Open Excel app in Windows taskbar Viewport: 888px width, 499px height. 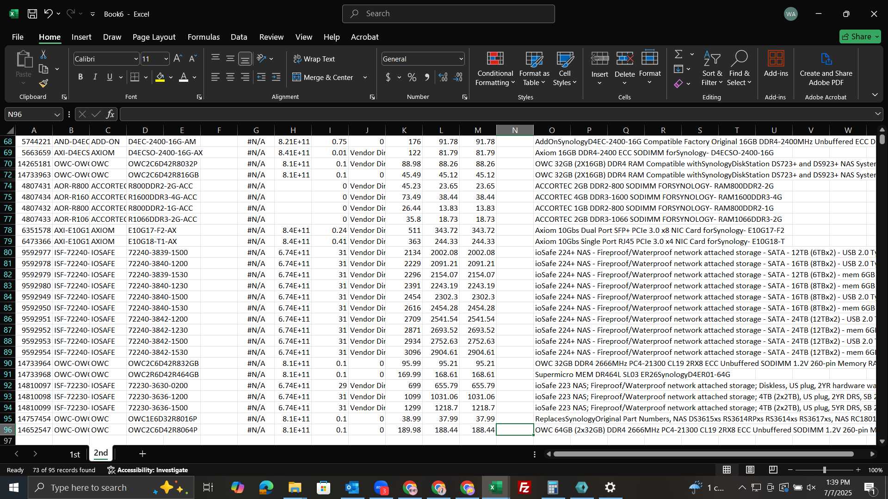(x=496, y=487)
